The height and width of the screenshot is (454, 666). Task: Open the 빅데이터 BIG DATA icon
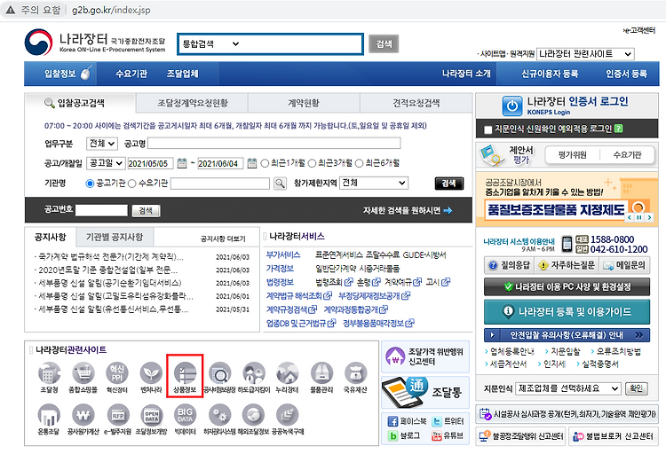(x=186, y=415)
